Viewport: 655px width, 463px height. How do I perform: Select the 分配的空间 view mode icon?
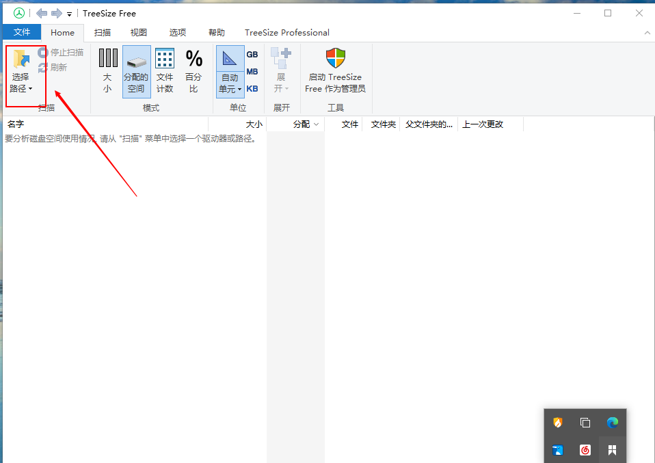[x=136, y=71]
